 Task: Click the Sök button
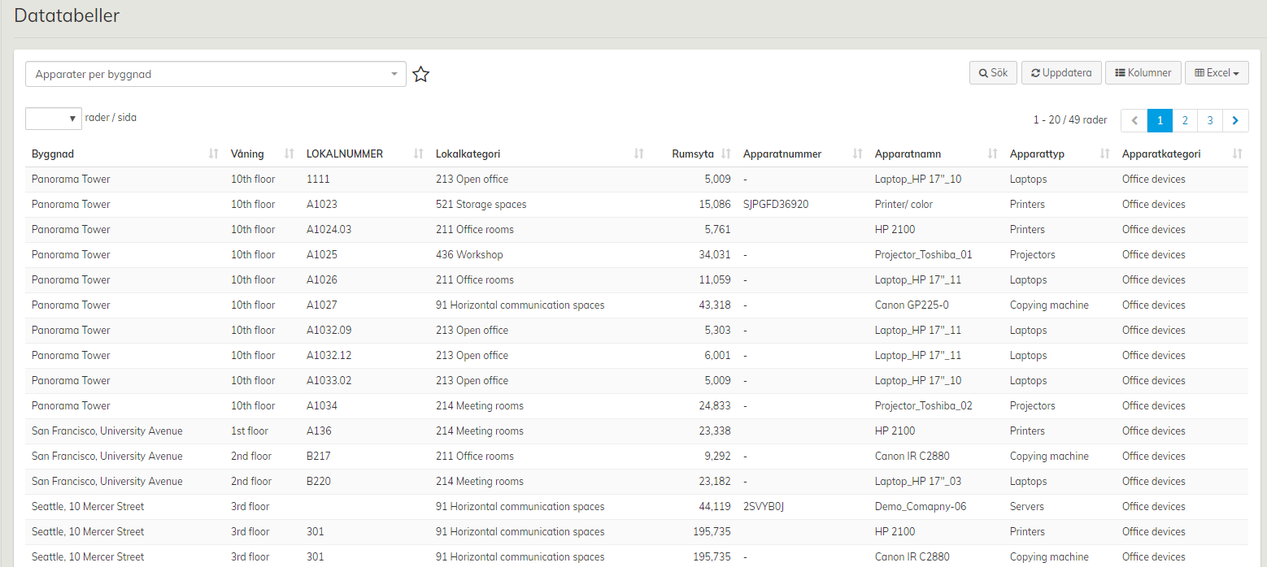(993, 73)
